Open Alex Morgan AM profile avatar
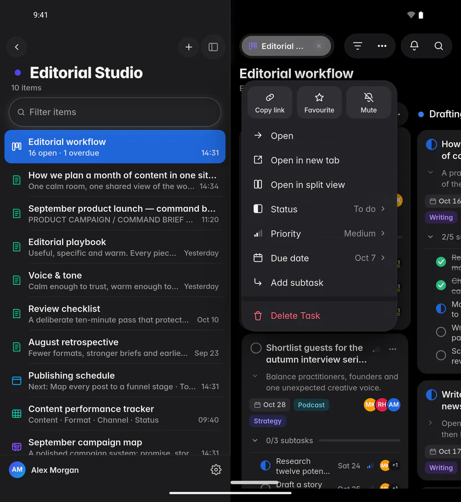This screenshot has height=502, width=461. tap(17, 470)
